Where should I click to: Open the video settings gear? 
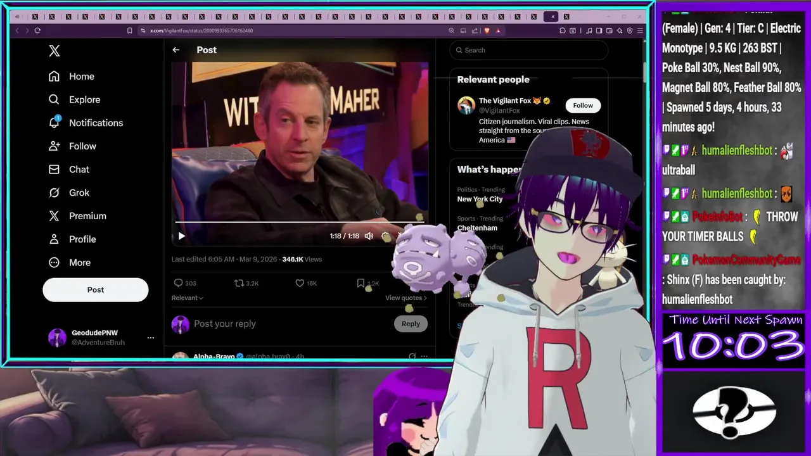pos(385,236)
